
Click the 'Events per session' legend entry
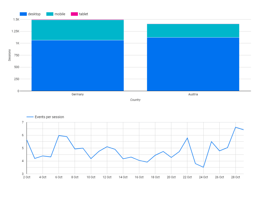point(49,117)
